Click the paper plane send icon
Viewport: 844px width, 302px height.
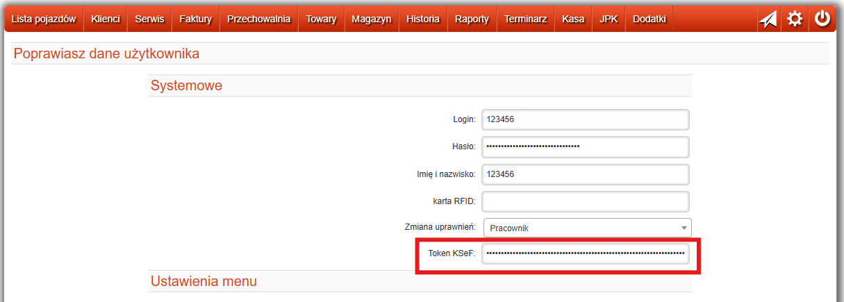coord(768,19)
